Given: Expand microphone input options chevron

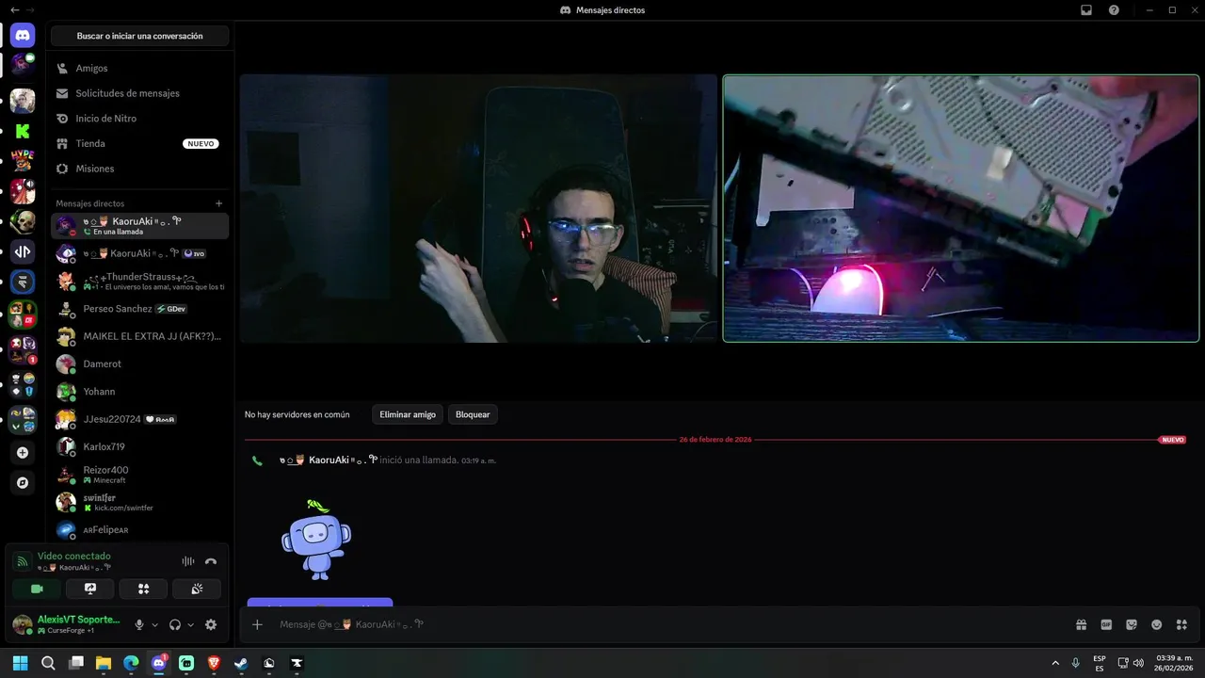Looking at the screenshot, I should (x=155, y=624).
